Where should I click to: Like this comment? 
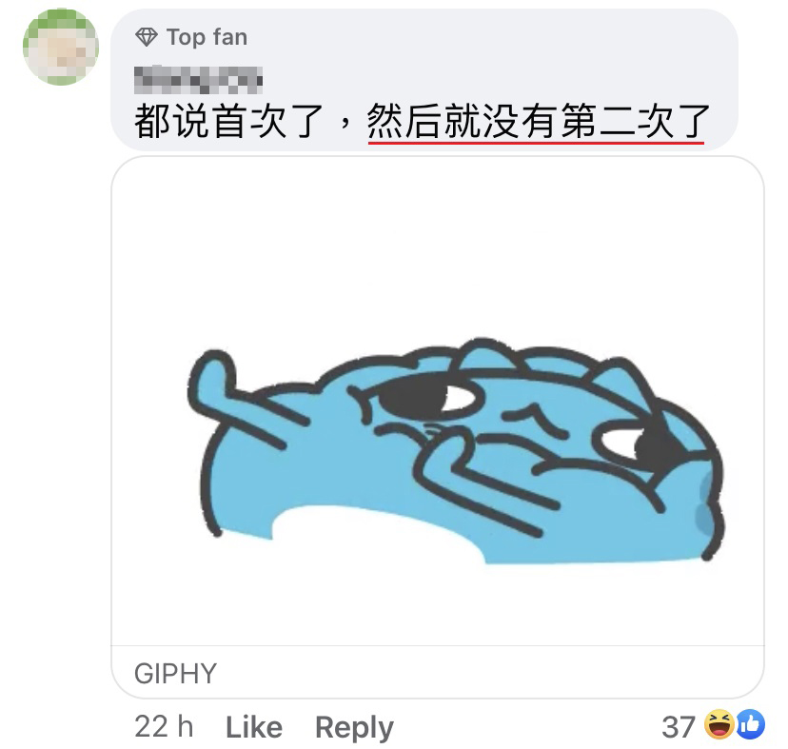click(x=254, y=727)
